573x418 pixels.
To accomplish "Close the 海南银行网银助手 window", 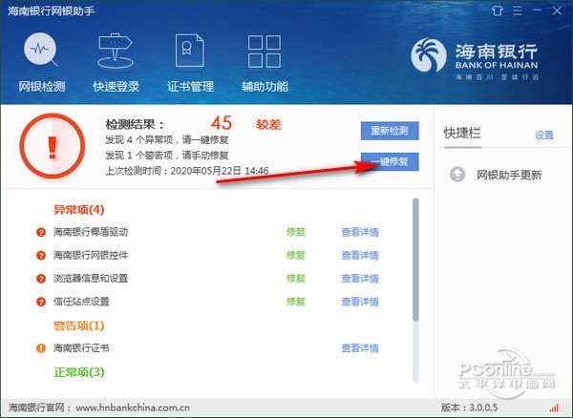I will [x=557, y=10].
